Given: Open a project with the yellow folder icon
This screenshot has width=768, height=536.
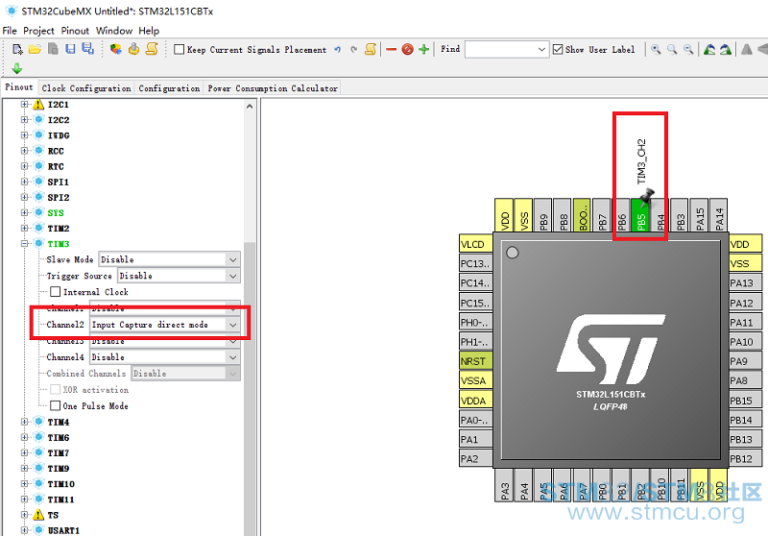Looking at the screenshot, I should click(35, 49).
